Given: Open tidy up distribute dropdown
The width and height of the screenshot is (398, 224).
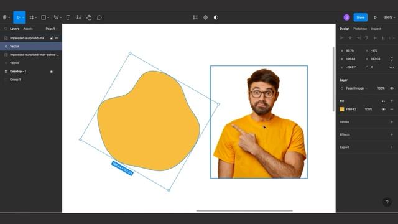Looking at the screenshot, I should 392,38.
